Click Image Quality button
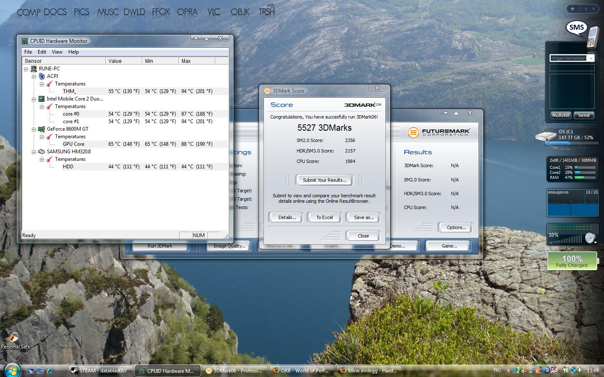Screen dimensions: 604x377 (229, 246)
